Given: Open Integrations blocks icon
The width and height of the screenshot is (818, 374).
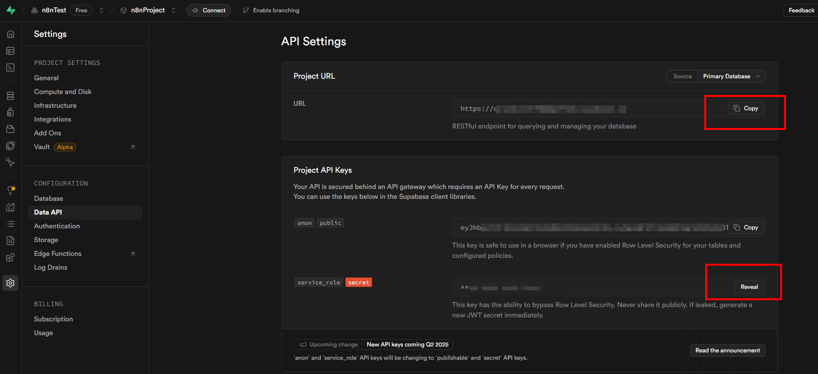Looking at the screenshot, I should tap(10, 257).
